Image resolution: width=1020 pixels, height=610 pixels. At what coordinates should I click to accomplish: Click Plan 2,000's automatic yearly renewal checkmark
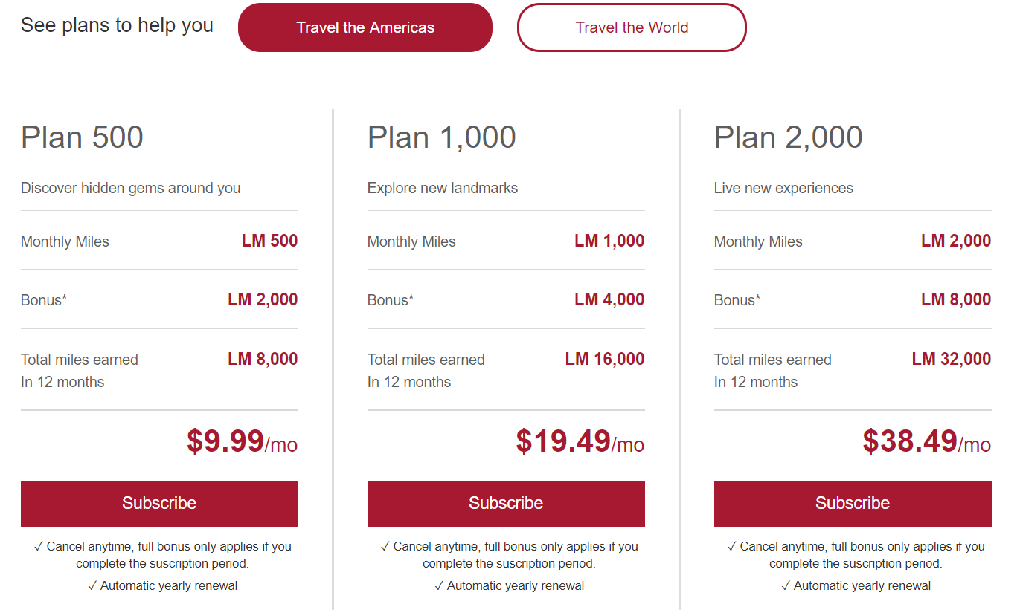pos(786,586)
